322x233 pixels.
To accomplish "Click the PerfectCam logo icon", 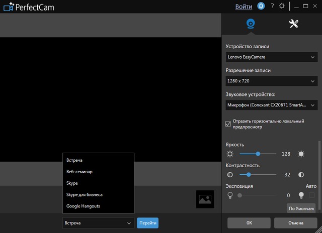I will (x=7, y=7).
